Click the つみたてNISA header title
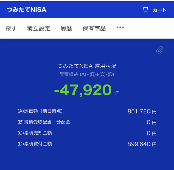Viewport: 174px width, 170px height. click(x=27, y=10)
